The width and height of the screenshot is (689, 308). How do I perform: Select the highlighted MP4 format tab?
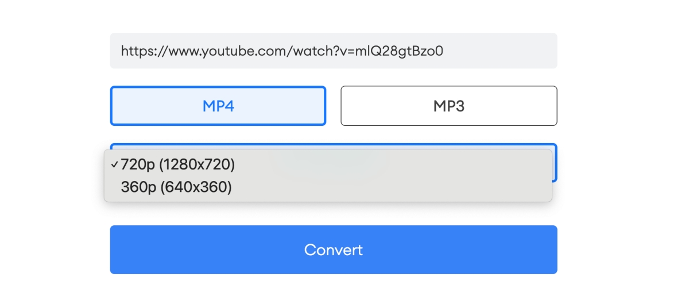point(218,106)
